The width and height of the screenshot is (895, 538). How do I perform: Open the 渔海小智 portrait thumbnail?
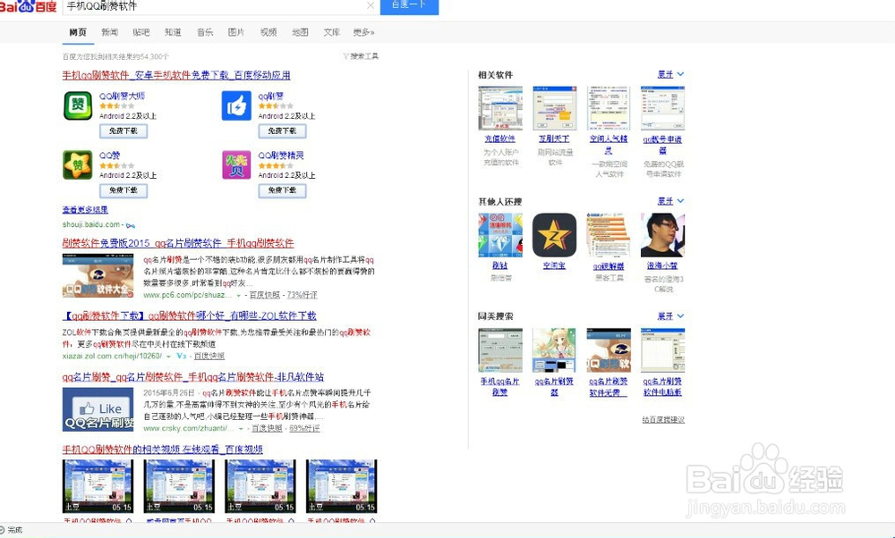point(662,235)
